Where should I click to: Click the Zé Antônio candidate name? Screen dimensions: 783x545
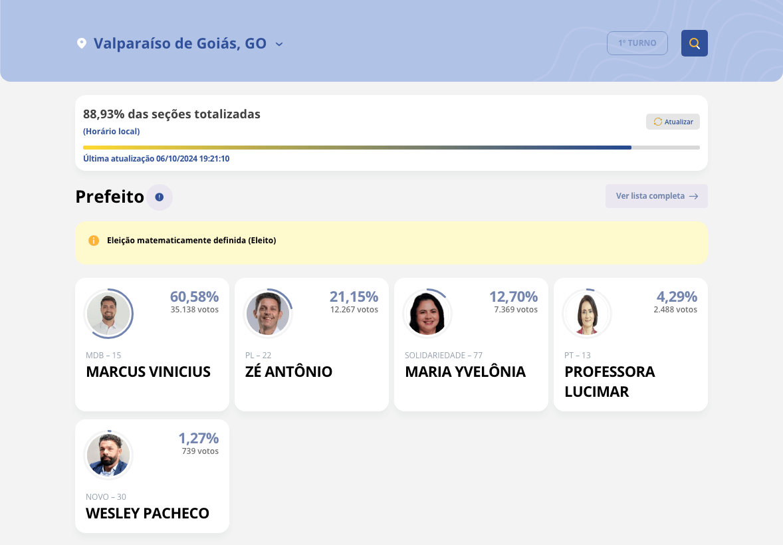tap(288, 372)
